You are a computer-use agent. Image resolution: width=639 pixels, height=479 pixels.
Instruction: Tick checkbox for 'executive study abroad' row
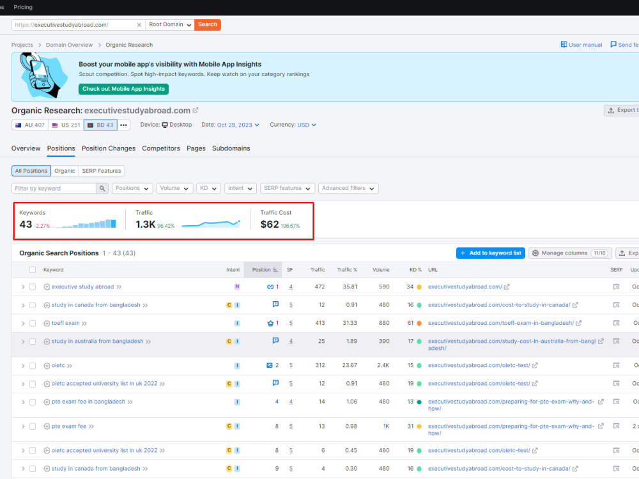coord(33,287)
